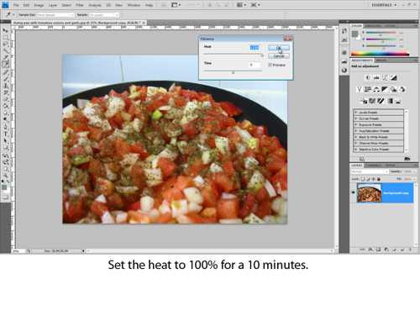Select the Clone Stamp tool
Image resolution: width=420 pixels, height=316 pixels.
tap(5, 86)
